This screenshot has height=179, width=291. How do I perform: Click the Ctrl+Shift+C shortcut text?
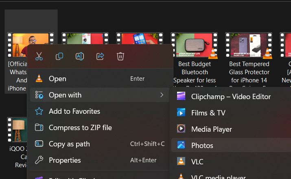coord(147,144)
